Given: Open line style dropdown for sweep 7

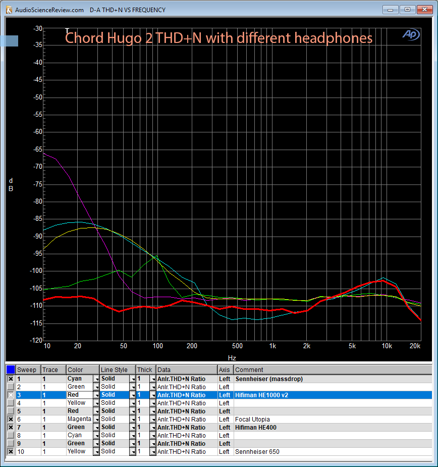Looking at the screenshot, I should 133,427.
